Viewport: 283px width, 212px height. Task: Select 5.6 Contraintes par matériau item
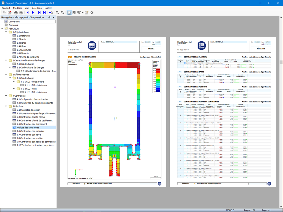30,131
